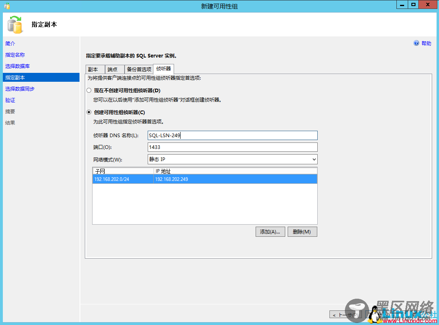Switch to the 副本 tab

pyautogui.click(x=95, y=69)
